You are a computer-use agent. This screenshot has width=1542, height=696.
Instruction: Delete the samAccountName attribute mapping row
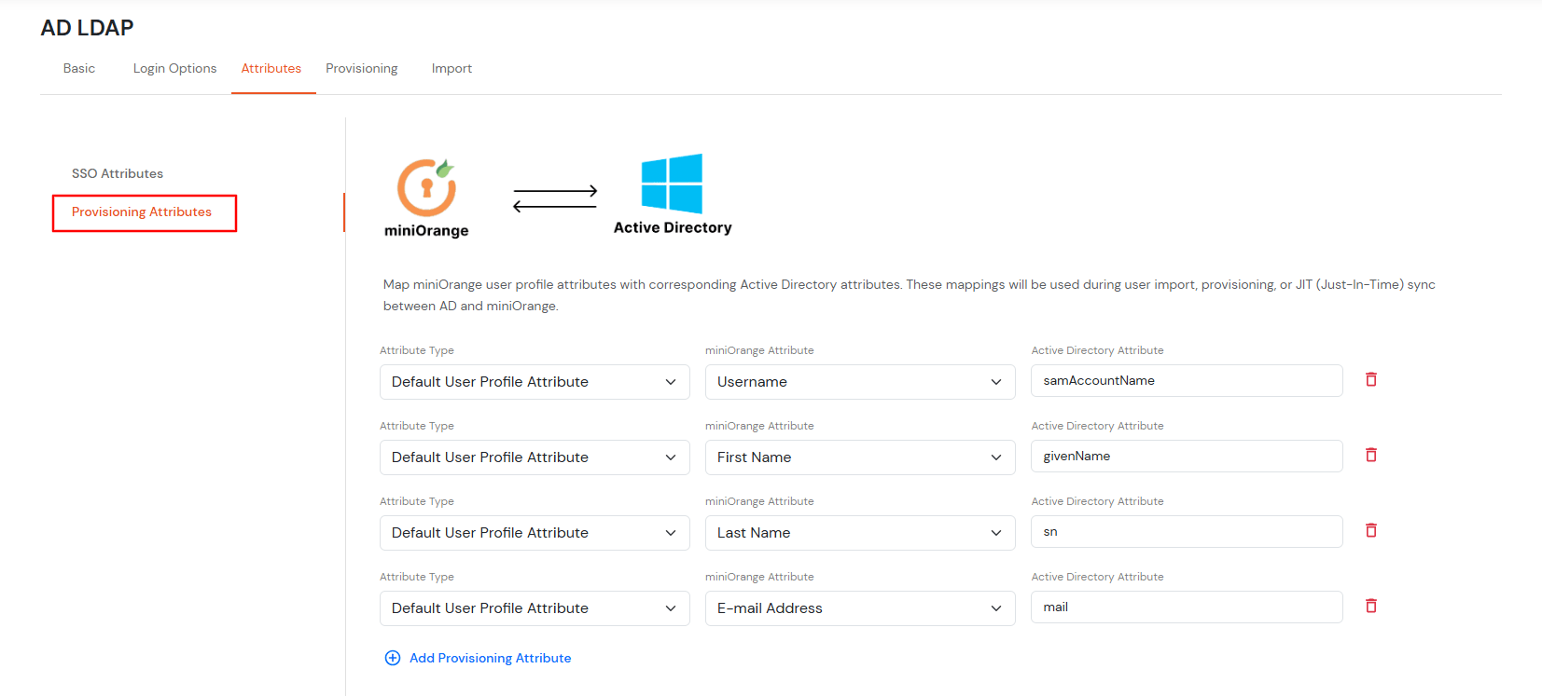1371,380
